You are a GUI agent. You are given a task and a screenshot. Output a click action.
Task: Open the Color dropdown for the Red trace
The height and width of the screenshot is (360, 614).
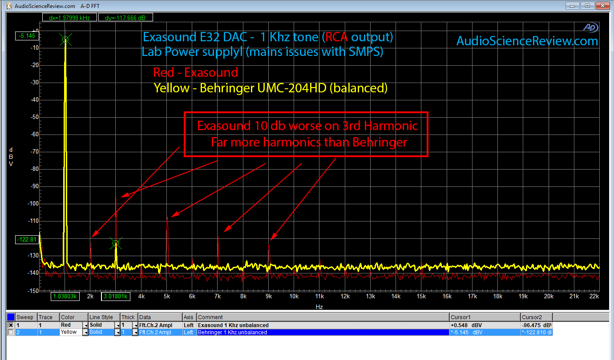coord(86,325)
